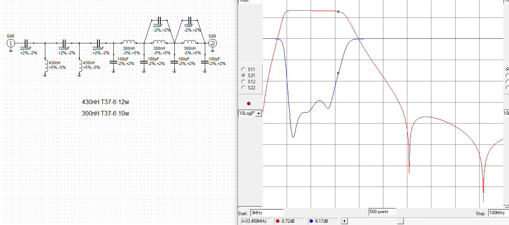Screen dimensions: 509x225
Task: Click the Port 2 output symbol
Action: 213,43
